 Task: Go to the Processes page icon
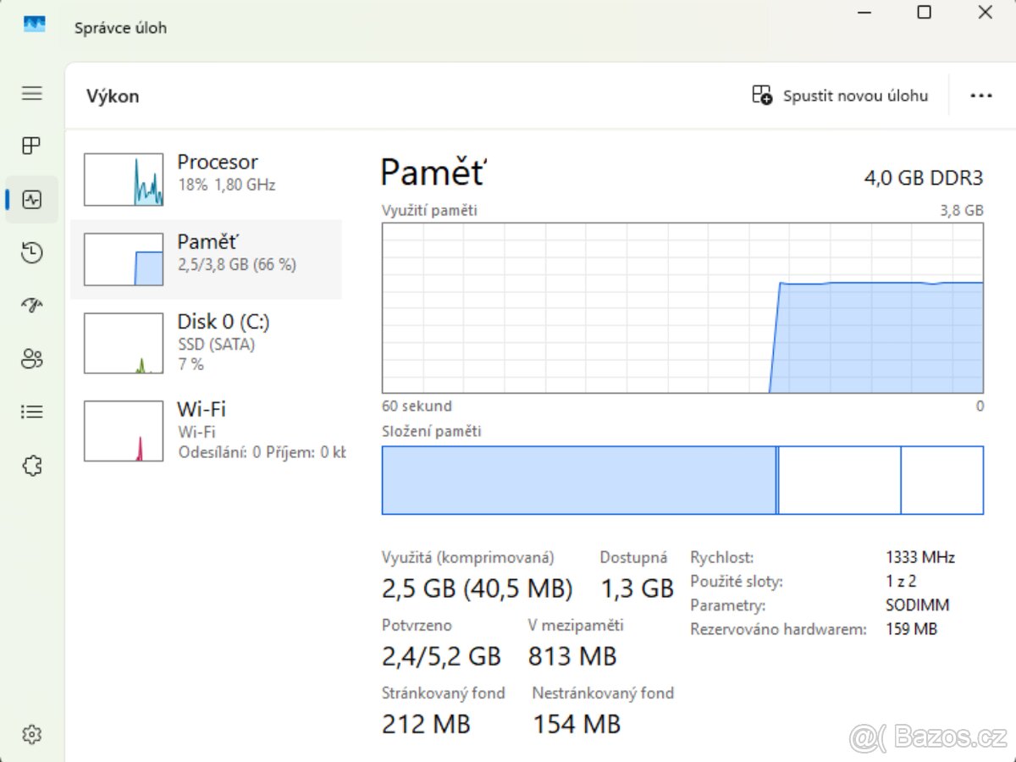click(32, 146)
